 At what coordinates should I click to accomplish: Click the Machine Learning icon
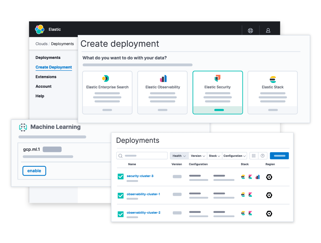click(x=23, y=127)
